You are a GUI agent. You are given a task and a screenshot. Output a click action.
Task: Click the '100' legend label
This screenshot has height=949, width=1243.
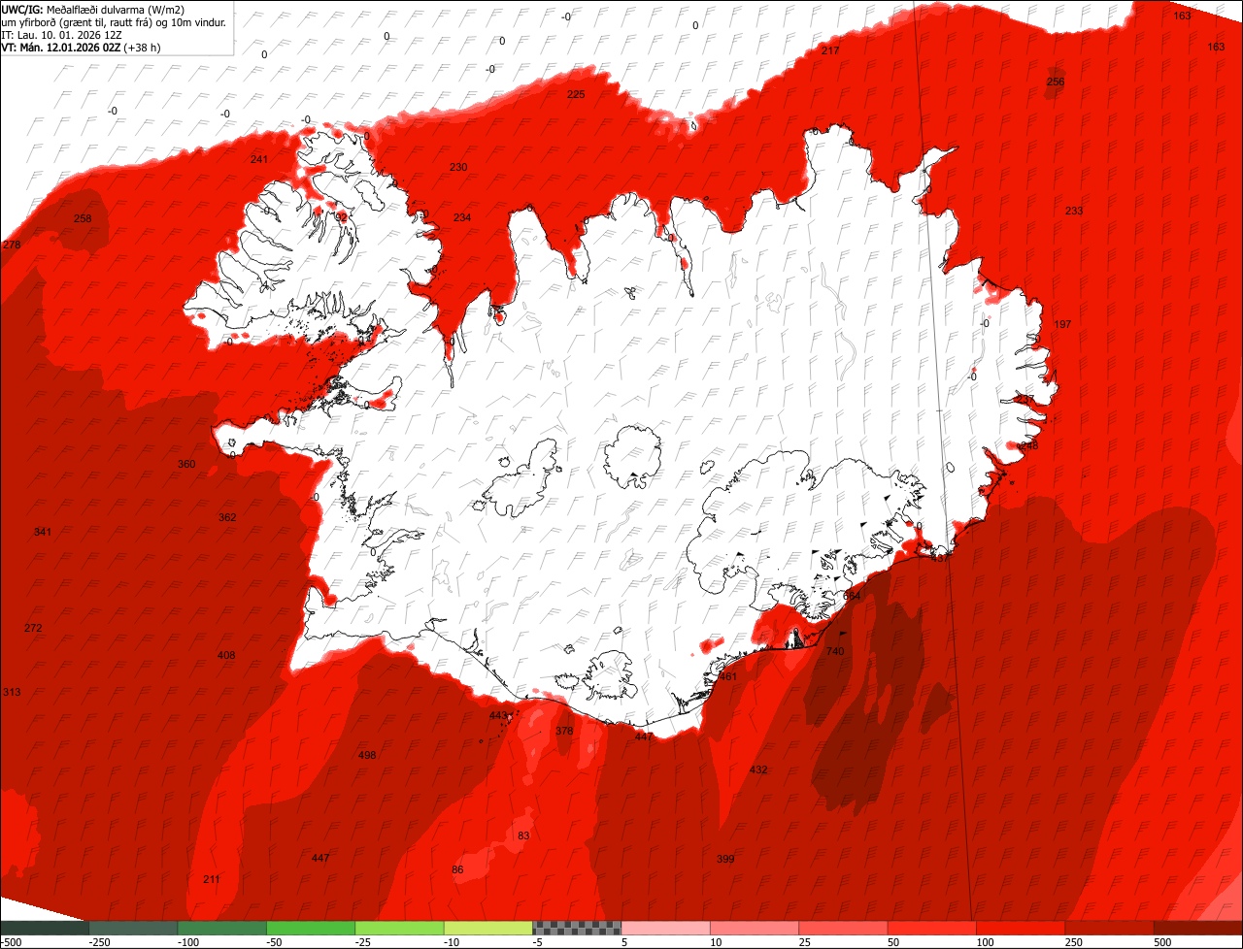985,941
